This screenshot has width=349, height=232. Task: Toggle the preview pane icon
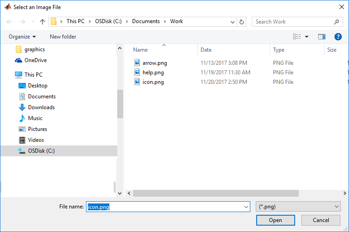[322, 37]
